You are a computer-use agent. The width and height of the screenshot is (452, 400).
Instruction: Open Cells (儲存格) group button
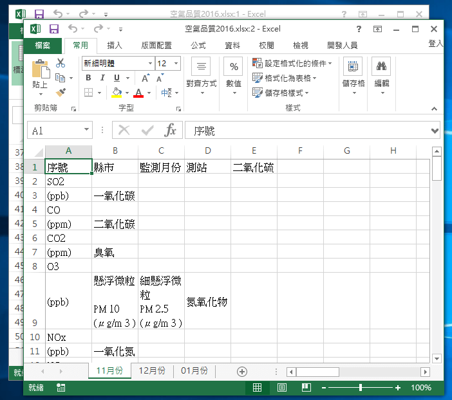pyautogui.click(x=353, y=77)
